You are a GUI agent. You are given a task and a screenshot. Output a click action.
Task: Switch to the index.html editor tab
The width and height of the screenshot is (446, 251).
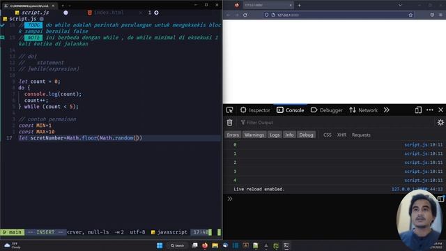106,13
